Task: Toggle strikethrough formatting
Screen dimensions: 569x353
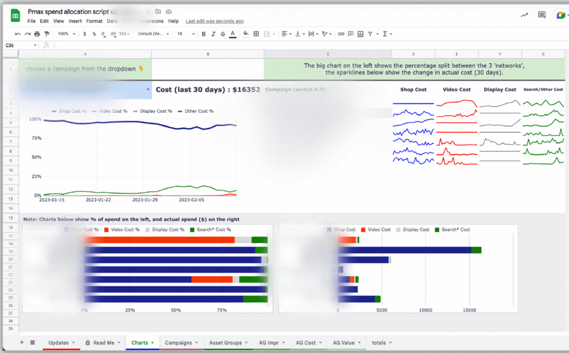Action: coord(223,34)
